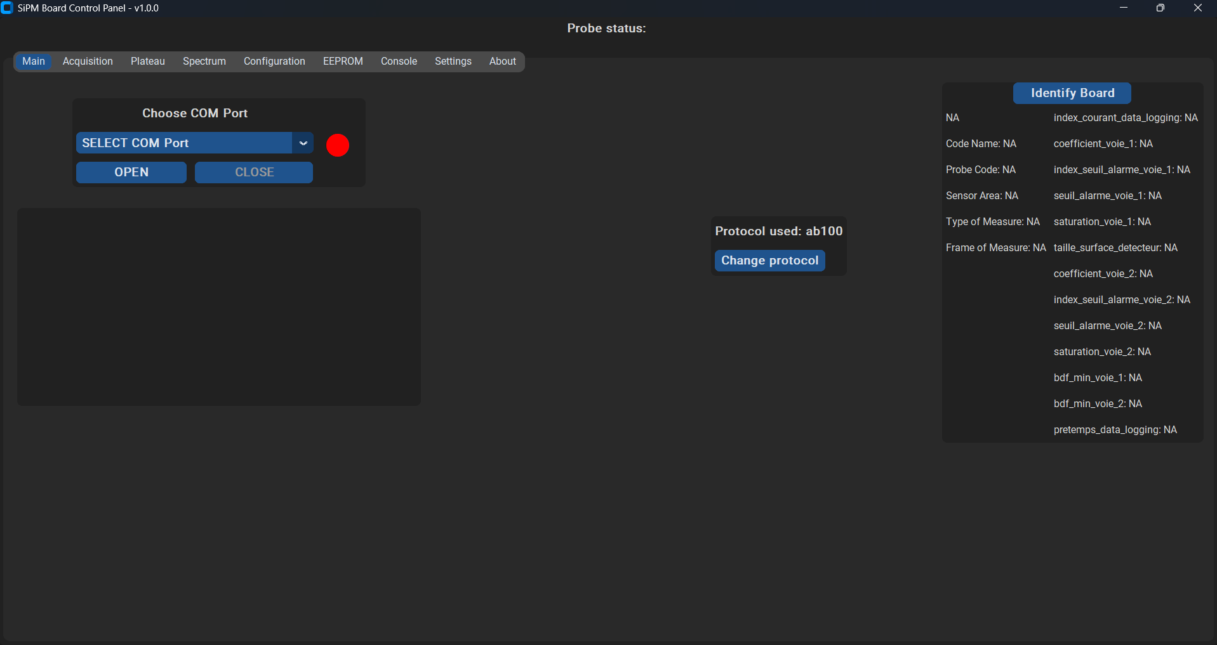
Task: Click 'taille_surface_detecteur: NA' value
Action: [x=1115, y=248]
